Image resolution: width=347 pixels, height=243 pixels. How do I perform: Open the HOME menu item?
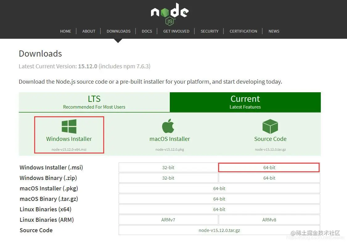(66, 31)
